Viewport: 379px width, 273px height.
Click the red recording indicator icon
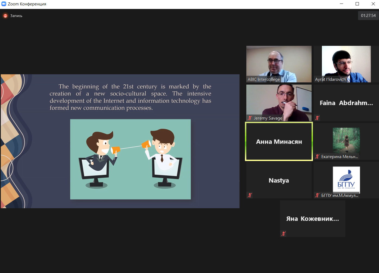[x=5, y=16]
